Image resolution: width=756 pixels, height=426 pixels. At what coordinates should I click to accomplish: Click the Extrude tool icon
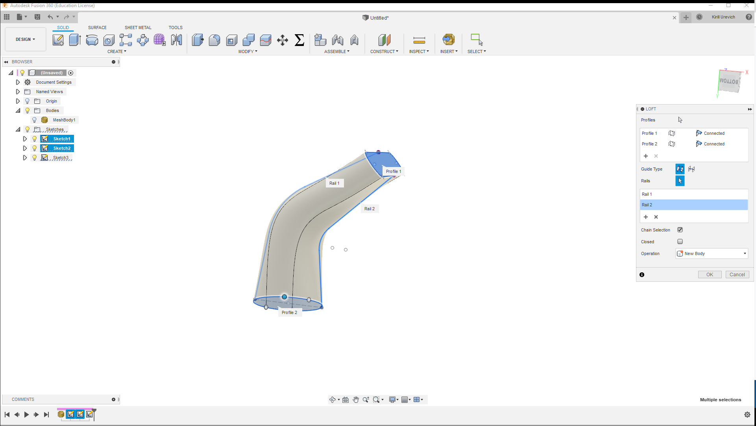click(x=75, y=40)
